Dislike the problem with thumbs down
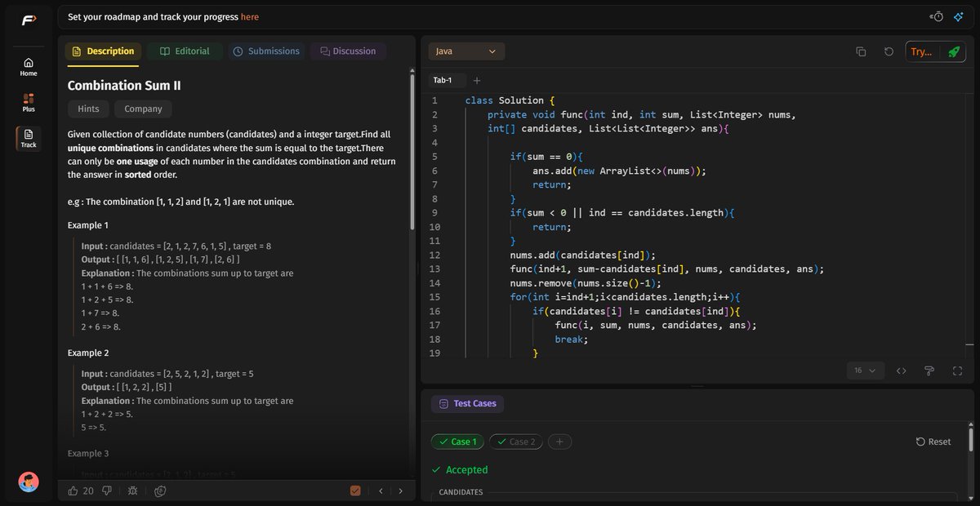This screenshot has height=506, width=980. 109,490
